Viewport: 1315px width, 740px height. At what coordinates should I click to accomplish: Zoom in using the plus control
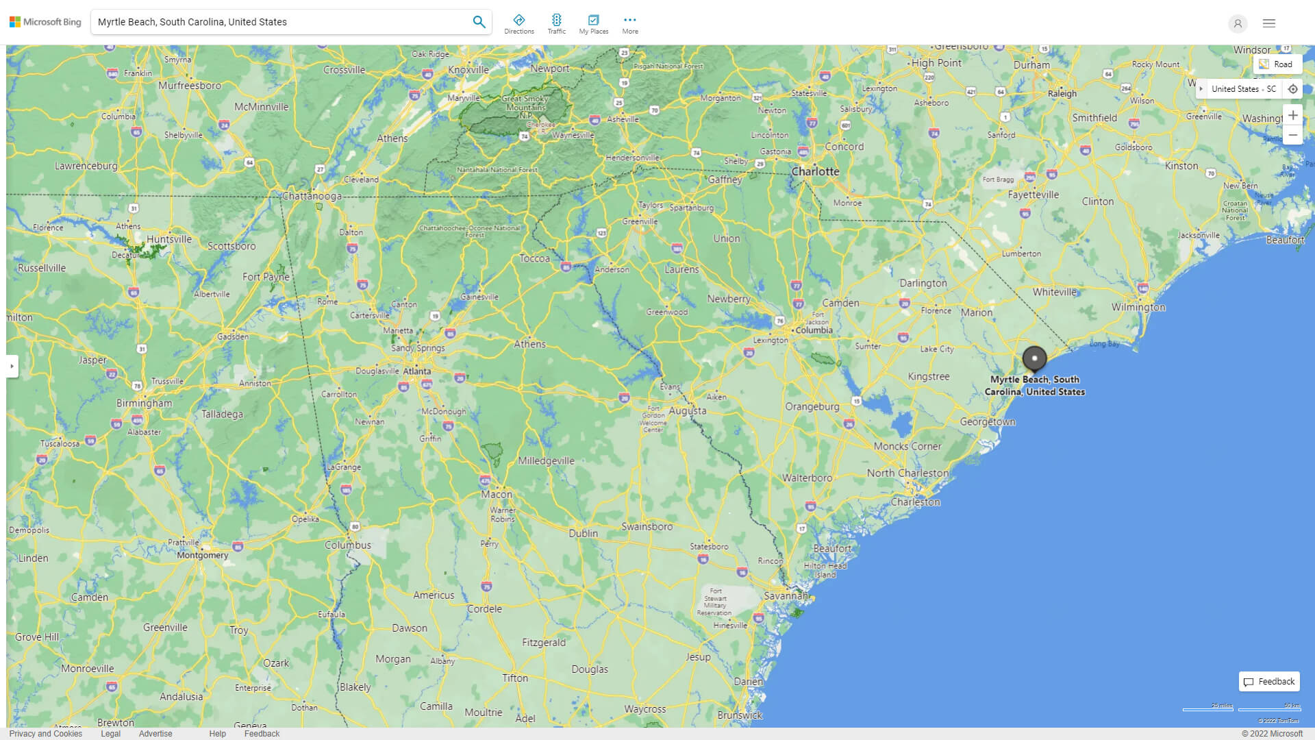point(1293,115)
